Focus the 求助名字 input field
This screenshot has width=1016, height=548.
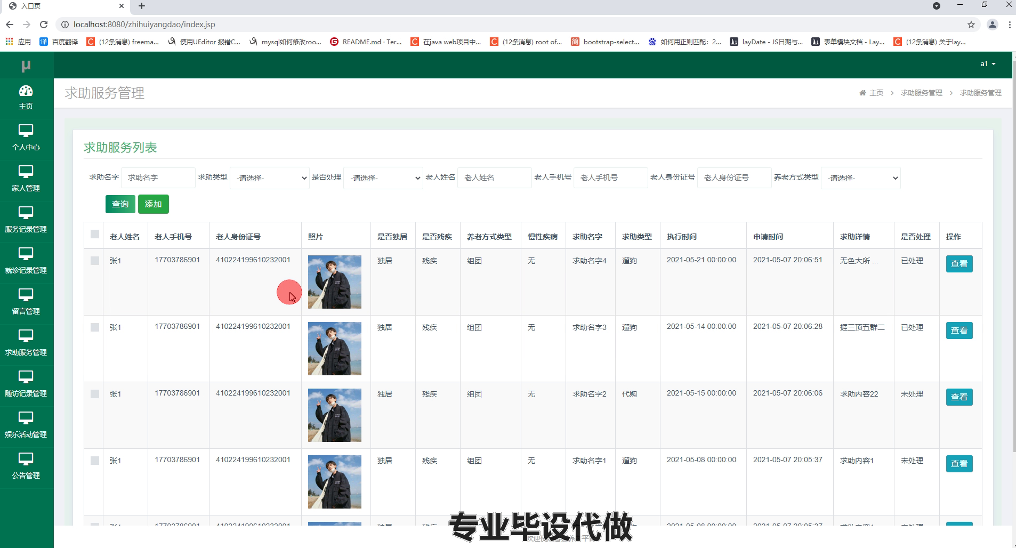[158, 178]
